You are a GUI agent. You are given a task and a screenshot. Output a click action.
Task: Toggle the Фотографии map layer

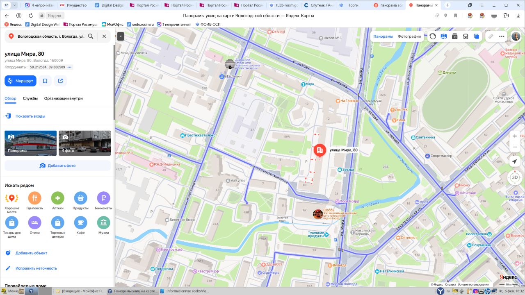tap(409, 36)
